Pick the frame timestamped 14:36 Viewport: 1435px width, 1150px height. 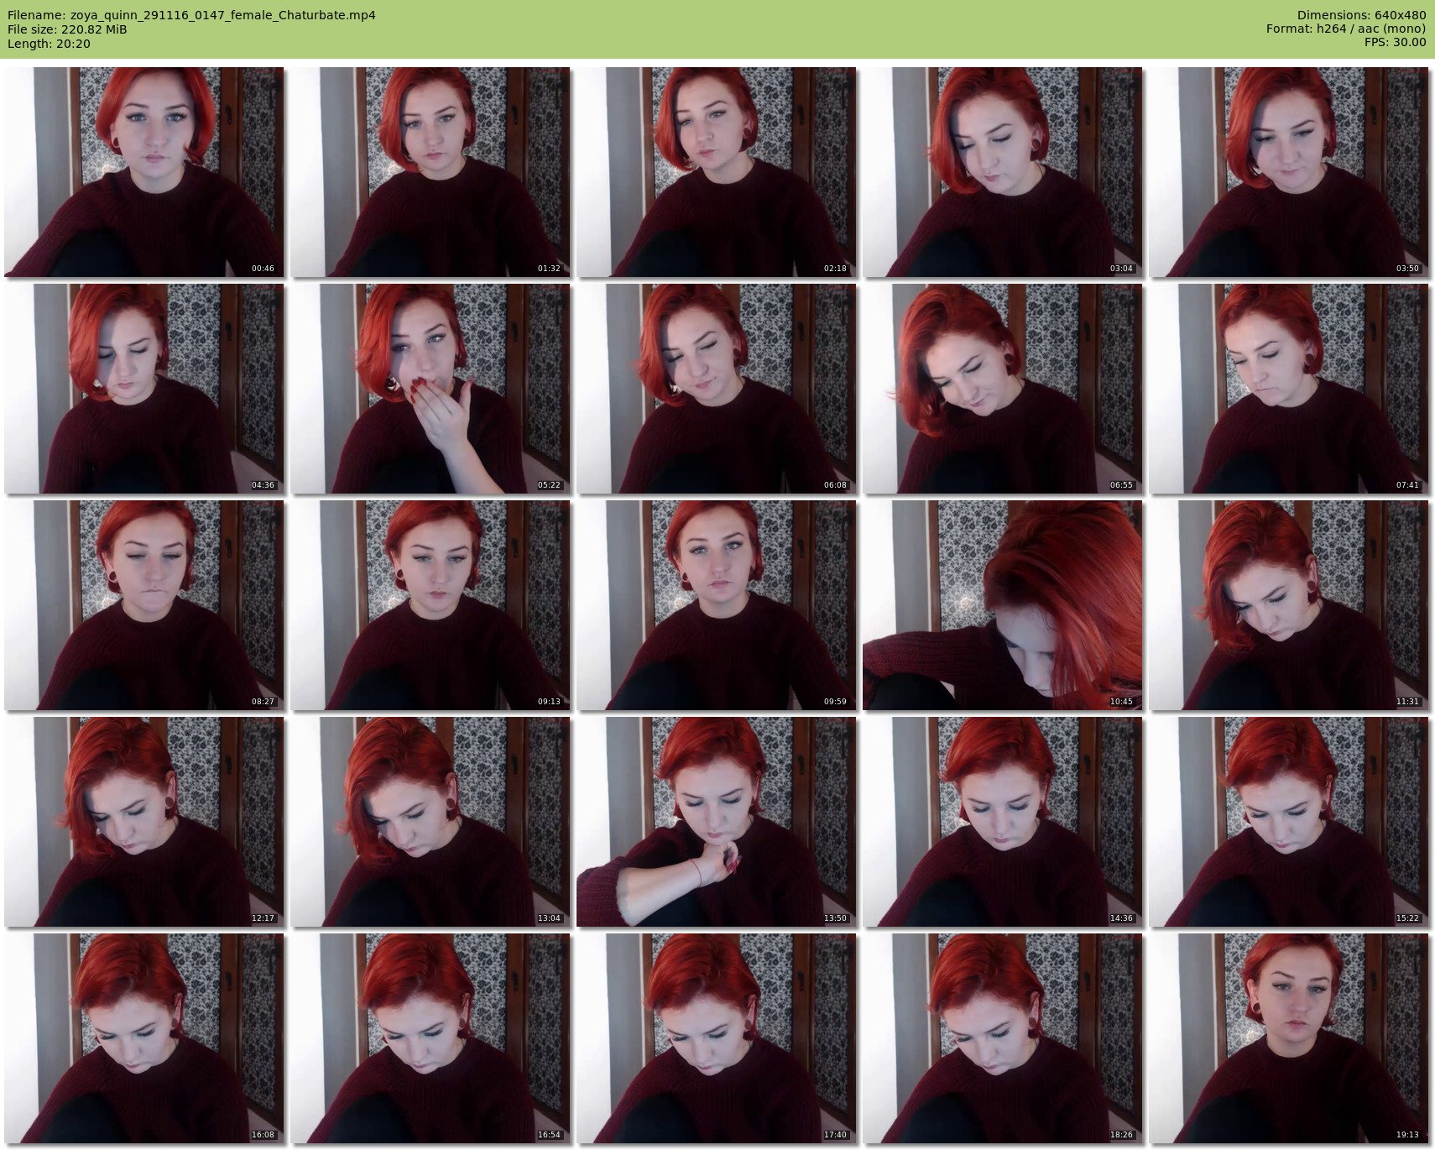[1003, 822]
